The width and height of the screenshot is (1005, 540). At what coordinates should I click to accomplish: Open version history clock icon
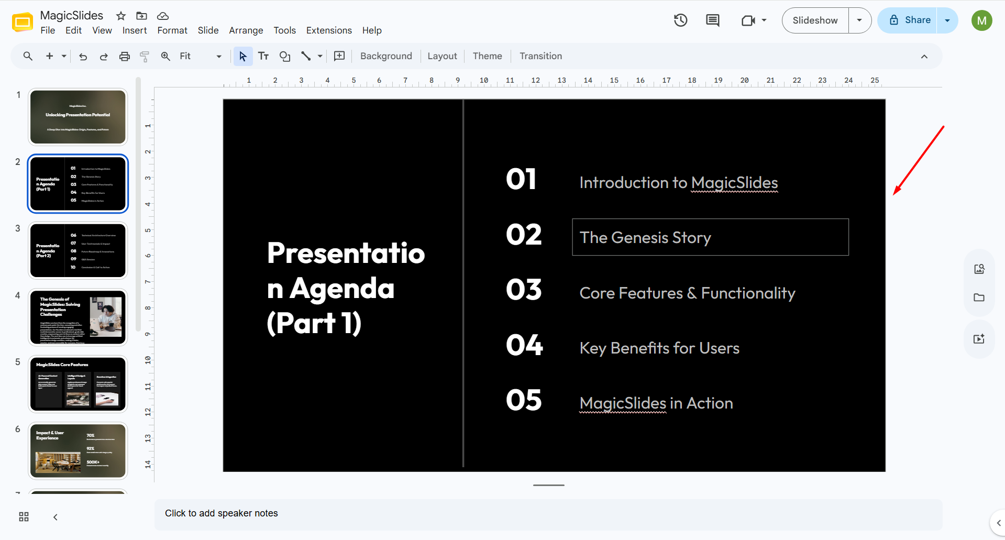[x=680, y=20]
